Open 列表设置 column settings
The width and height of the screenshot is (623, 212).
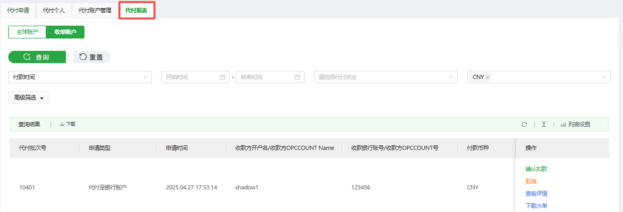click(x=575, y=124)
